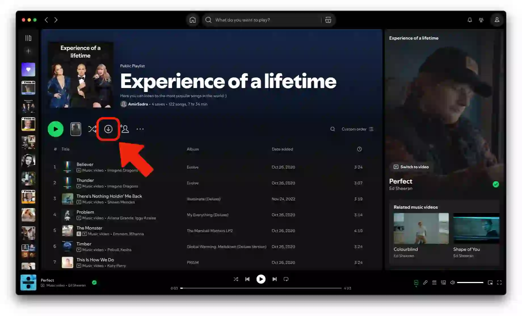Skip to previous track

tap(247, 279)
